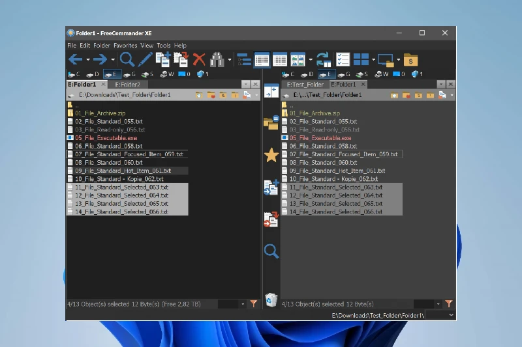
Task: Click the monitor with folder icon
Action: pyautogui.click(x=386, y=60)
